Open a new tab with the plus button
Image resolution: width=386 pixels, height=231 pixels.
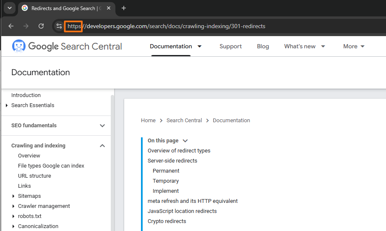pyautogui.click(x=124, y=8)
